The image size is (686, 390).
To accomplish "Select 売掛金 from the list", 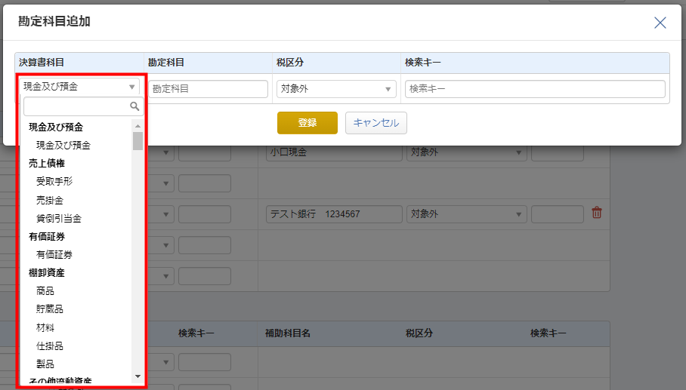I will [50, 200].
